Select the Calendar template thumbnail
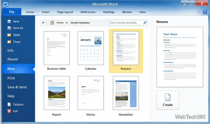 coord(91,48)
